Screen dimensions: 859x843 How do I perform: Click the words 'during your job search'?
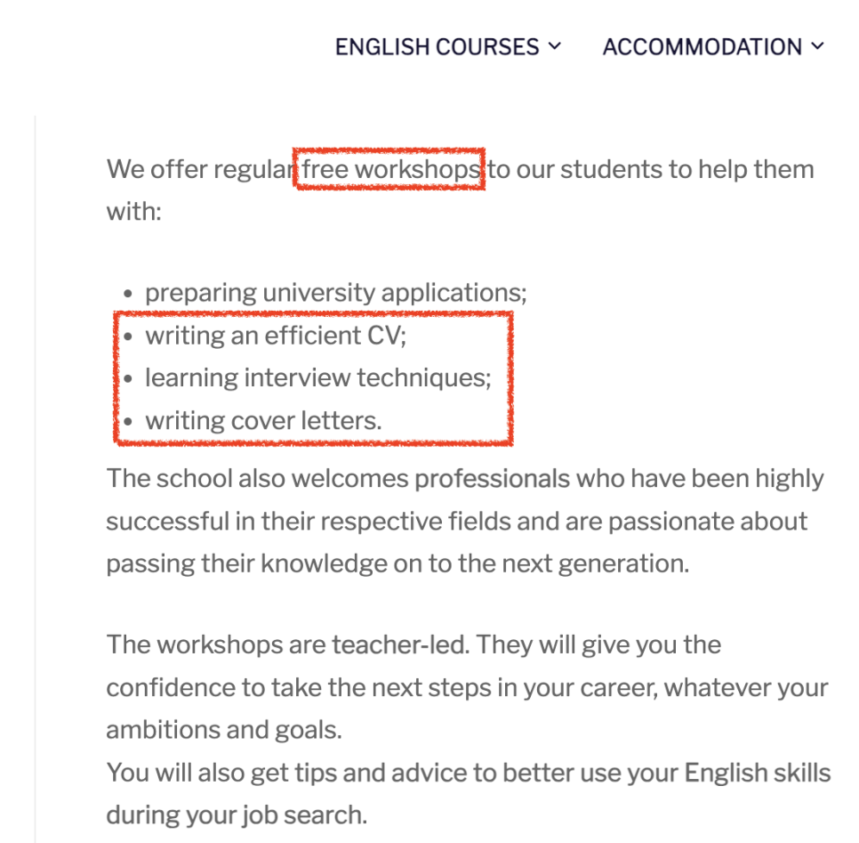click(237, 815)
